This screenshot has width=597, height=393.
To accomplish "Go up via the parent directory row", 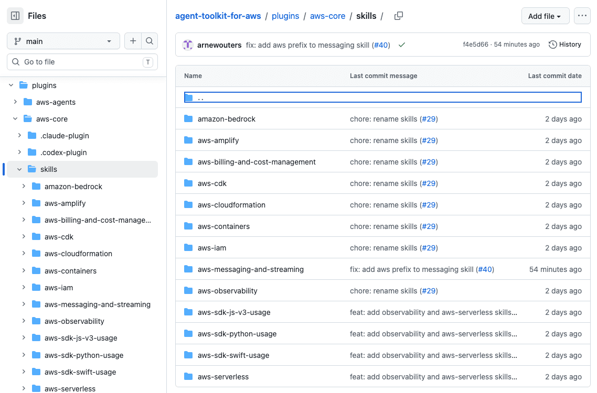I will coord(382,97).
